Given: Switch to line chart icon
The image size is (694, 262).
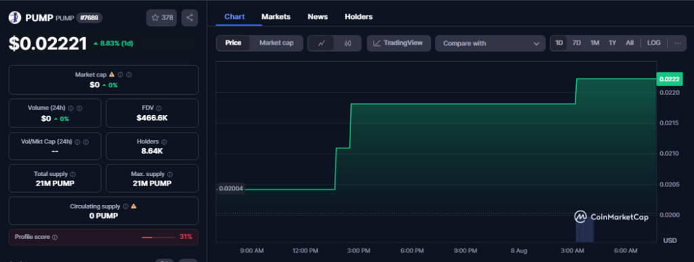Looking at the screenshot, I should coord(322,43).
